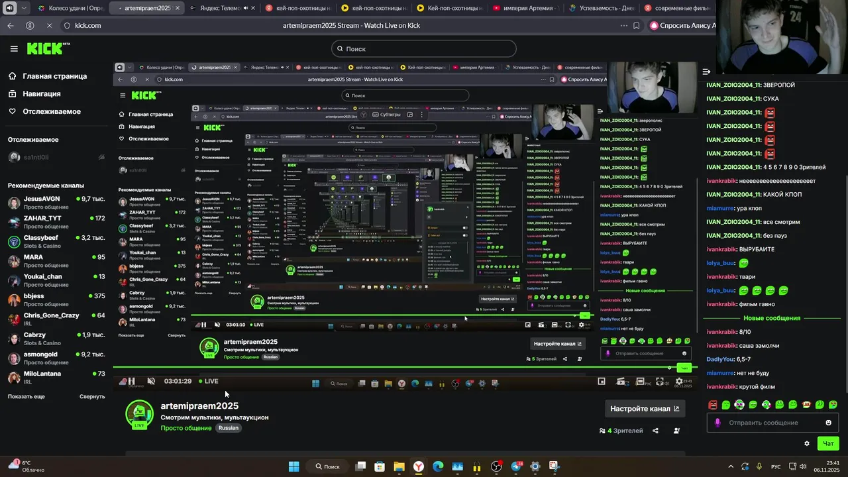
Task: Collapse the chat panel with arrow icon
Action: (x=706, y=72)
